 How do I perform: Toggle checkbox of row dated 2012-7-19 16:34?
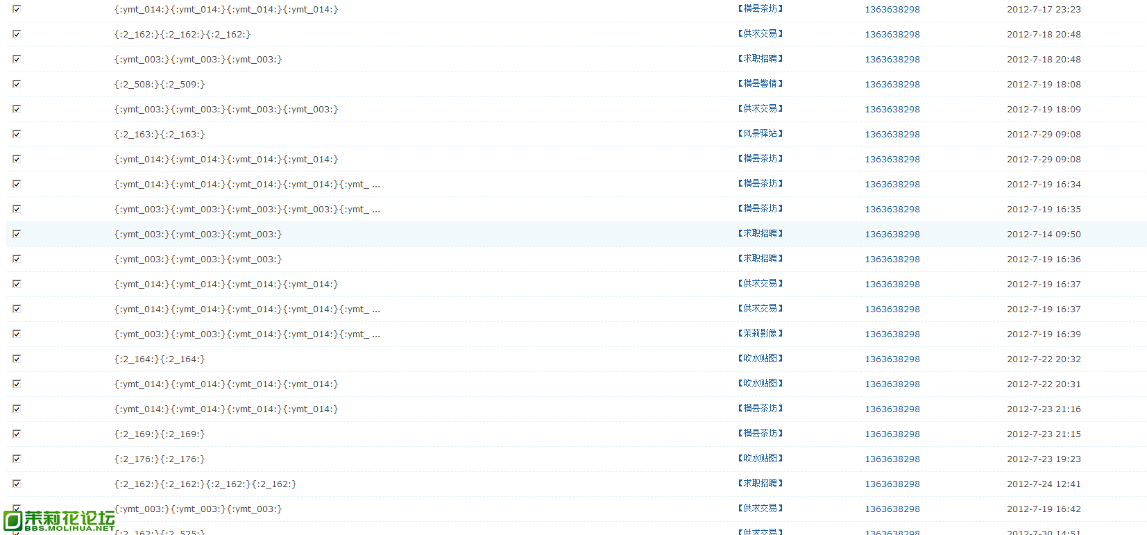pos(17,184)
